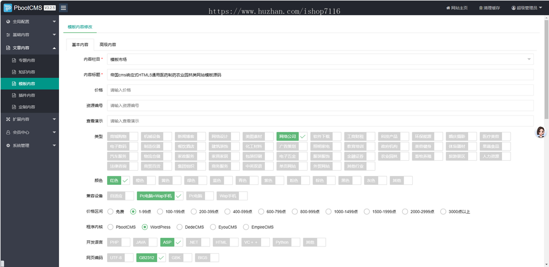Select the 3000点以上 price radio button
Image resolution: width=549 pixels, height=267 pixels.
click(x=443, y=212)
